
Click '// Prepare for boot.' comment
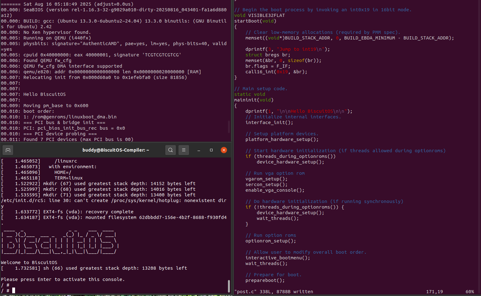coord(273,275)
